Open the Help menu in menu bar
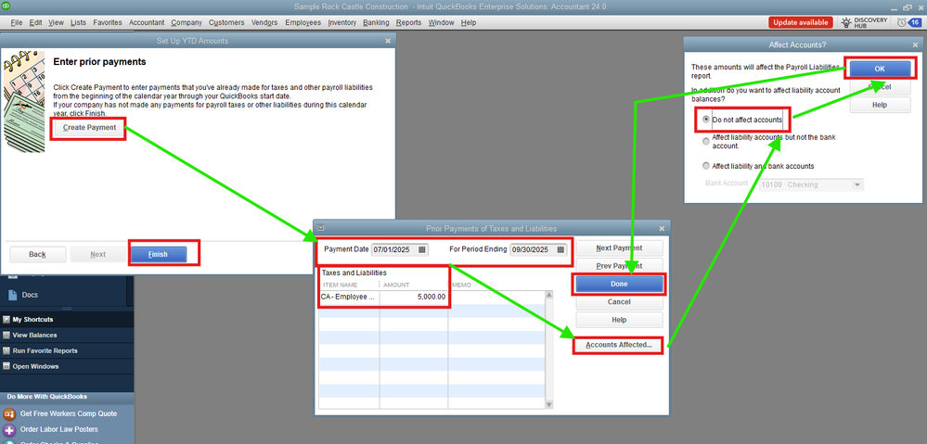The image size is (927, 444). click(469, 22)
